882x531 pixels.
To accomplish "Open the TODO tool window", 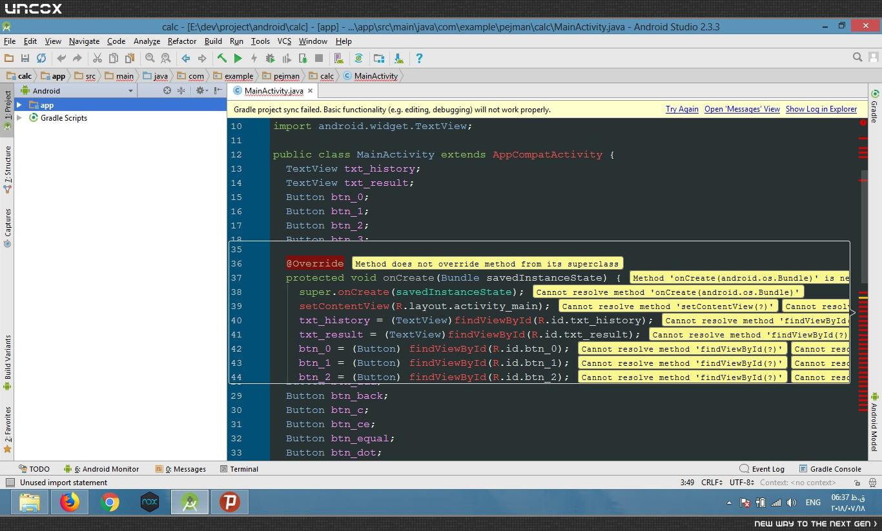I will click(34, 469).
